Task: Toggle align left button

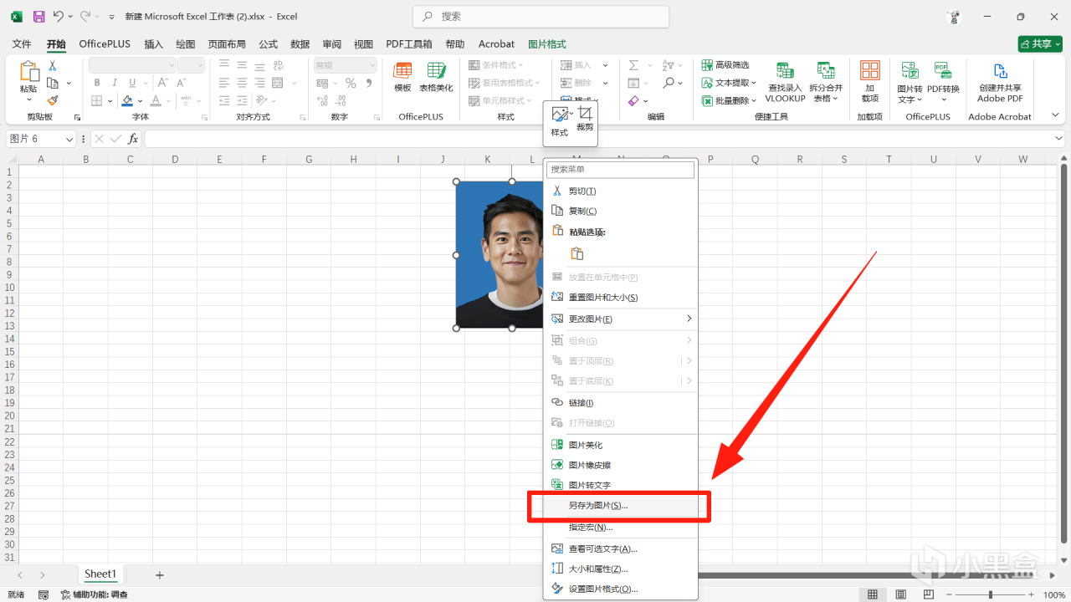Action: tap(224, 83)
